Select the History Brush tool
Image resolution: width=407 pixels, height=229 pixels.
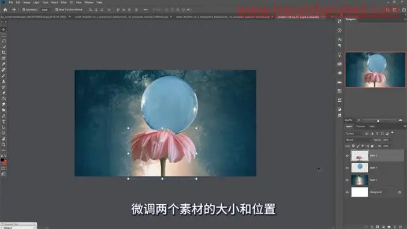click(x=3, y=87)
